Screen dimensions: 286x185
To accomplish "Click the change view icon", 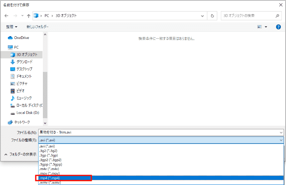I will [x=259, y=27].
